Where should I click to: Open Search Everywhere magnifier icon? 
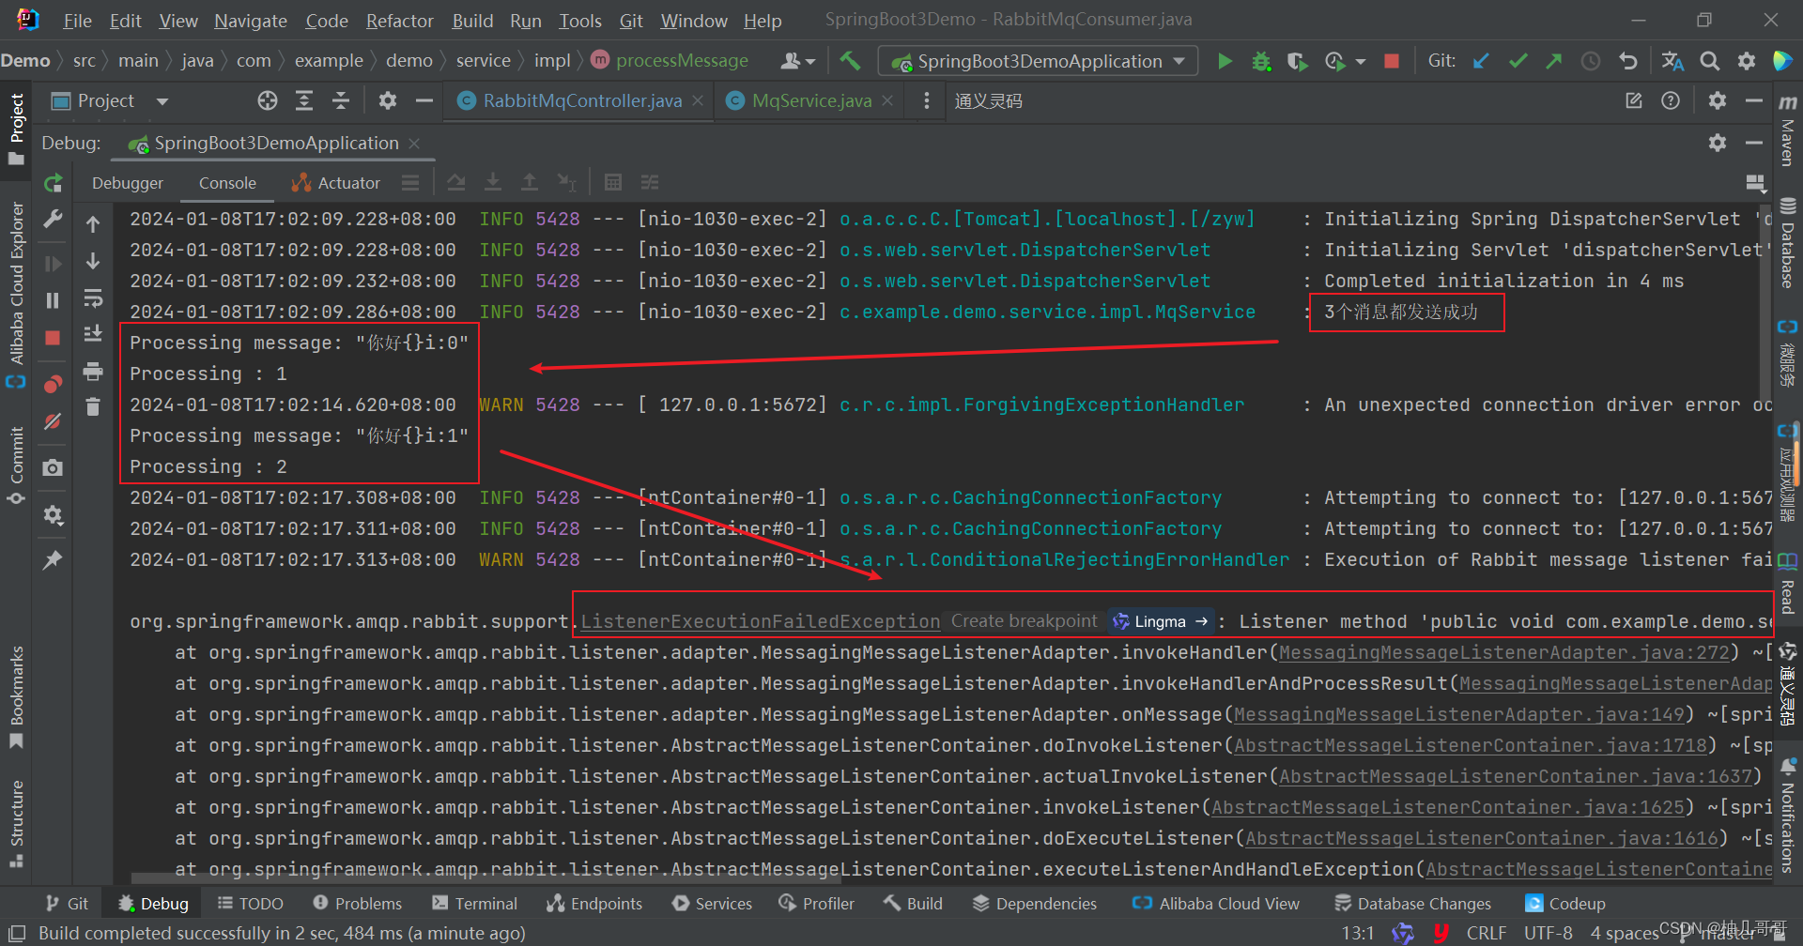click(x=1710, y=61)
